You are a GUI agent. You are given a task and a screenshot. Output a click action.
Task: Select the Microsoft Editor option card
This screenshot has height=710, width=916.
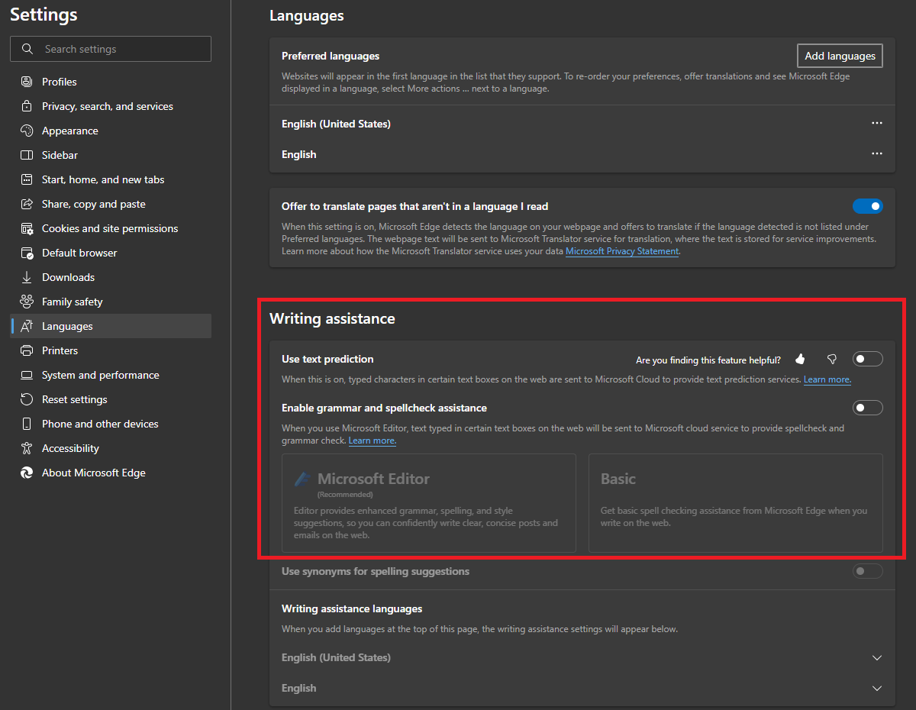tap(429, 503)
